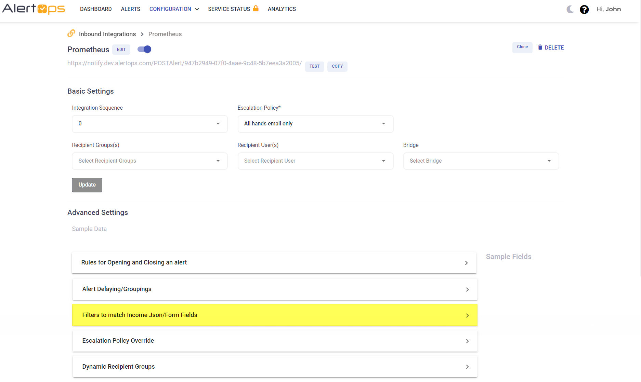
Task: Toggle dark mode moon icon
Action: (x=570, y=9)
